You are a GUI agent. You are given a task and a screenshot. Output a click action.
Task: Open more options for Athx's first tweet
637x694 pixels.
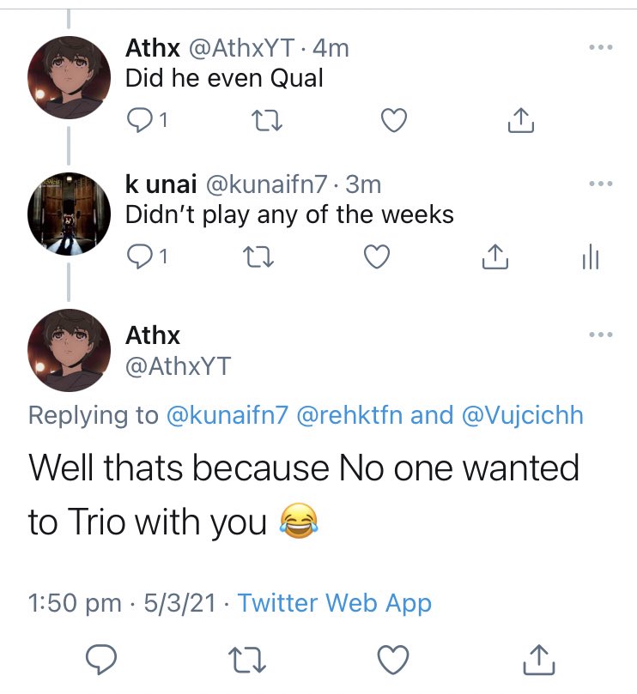[601, 46]
